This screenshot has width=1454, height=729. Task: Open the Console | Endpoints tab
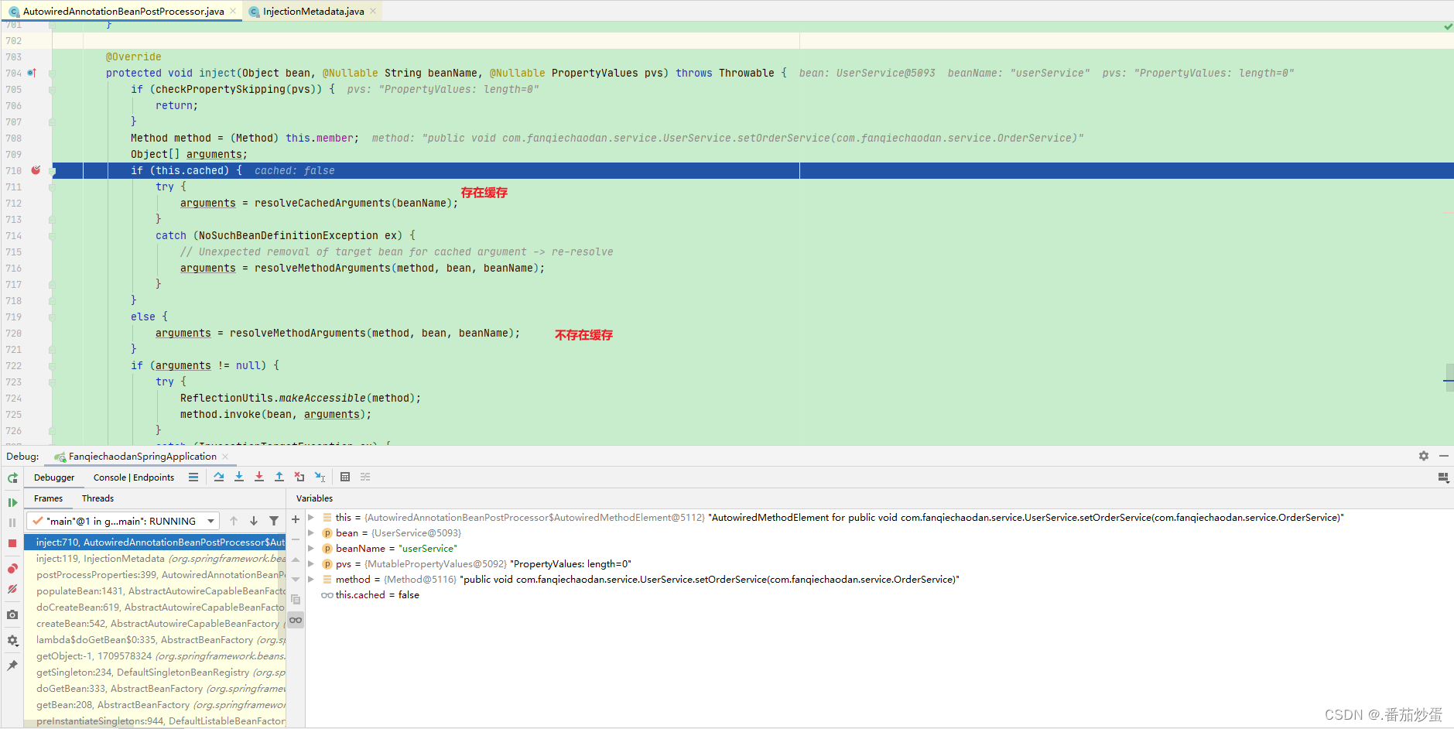pyautogui.click(x=134, y=477)
